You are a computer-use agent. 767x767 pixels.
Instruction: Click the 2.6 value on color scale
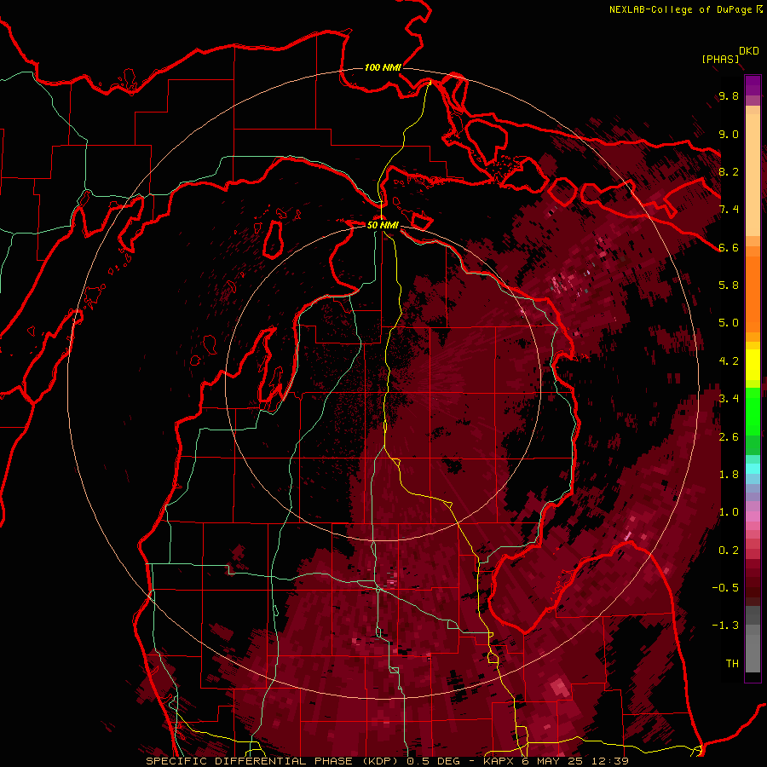[729, 437]
